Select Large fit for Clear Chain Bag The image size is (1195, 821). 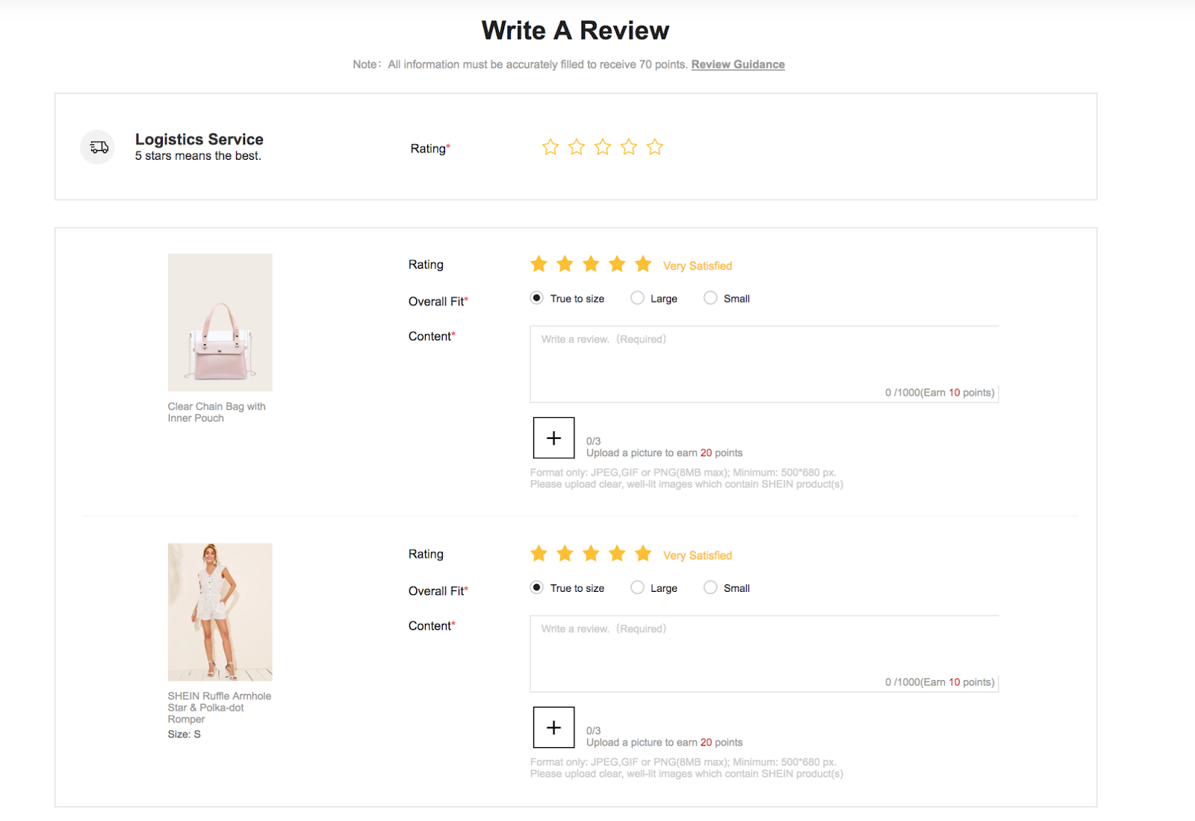pos(637,298)
